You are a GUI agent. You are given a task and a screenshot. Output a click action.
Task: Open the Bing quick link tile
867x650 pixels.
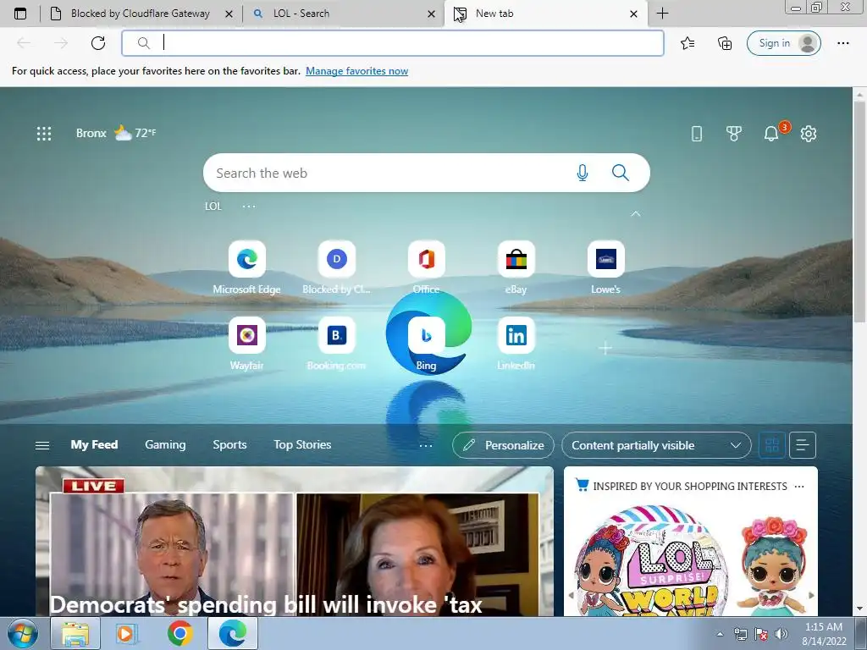427,344
